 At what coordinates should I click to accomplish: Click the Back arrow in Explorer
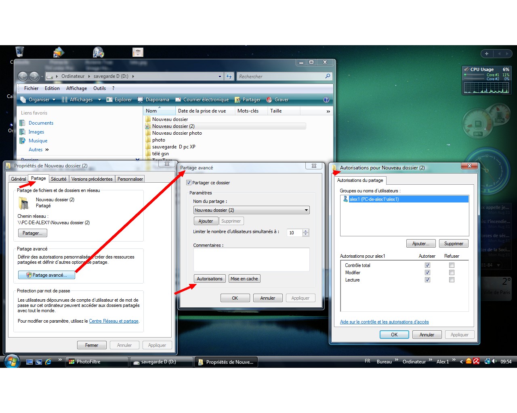click(x=23, y=76)
